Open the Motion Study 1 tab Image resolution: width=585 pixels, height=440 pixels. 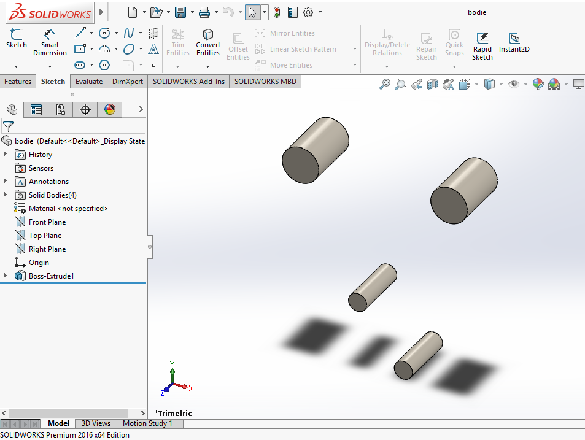(x=147, y=423)
